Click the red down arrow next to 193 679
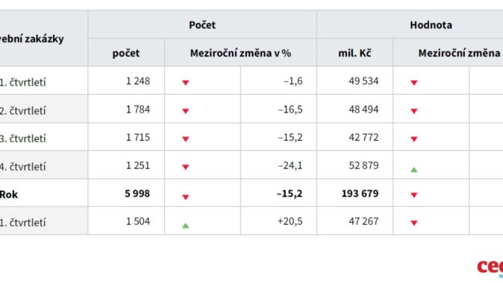Image resolution: width=503 pixels, height=283 pixels. coord(414,195)
